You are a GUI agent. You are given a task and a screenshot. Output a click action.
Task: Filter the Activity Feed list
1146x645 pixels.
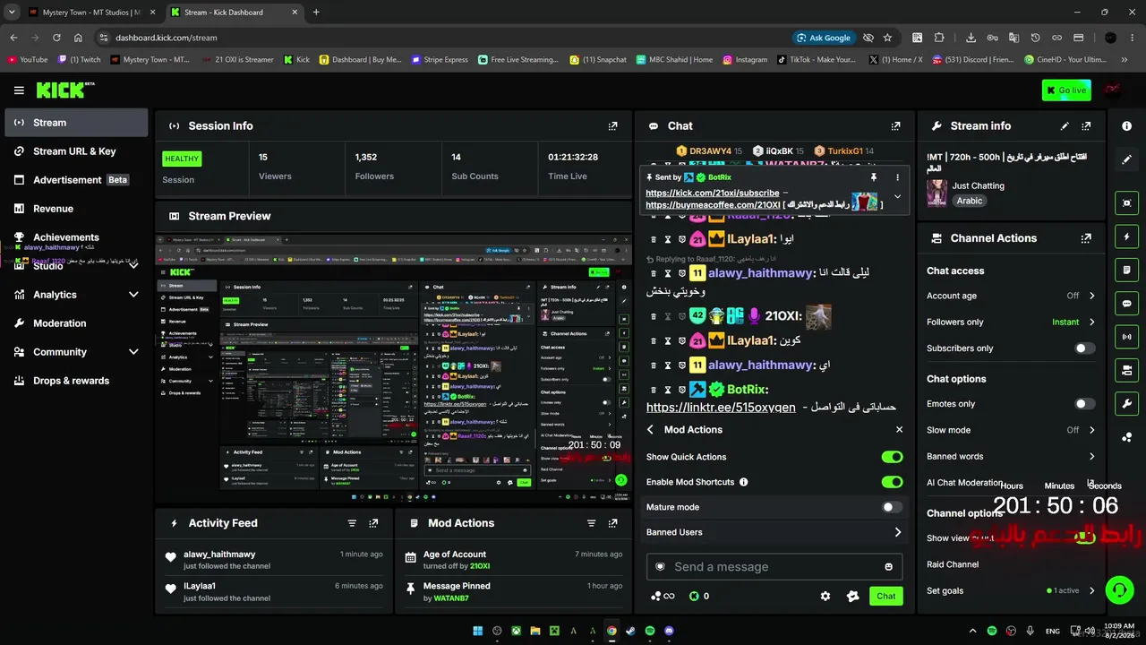pyautogui.click(x=352, y=523)
